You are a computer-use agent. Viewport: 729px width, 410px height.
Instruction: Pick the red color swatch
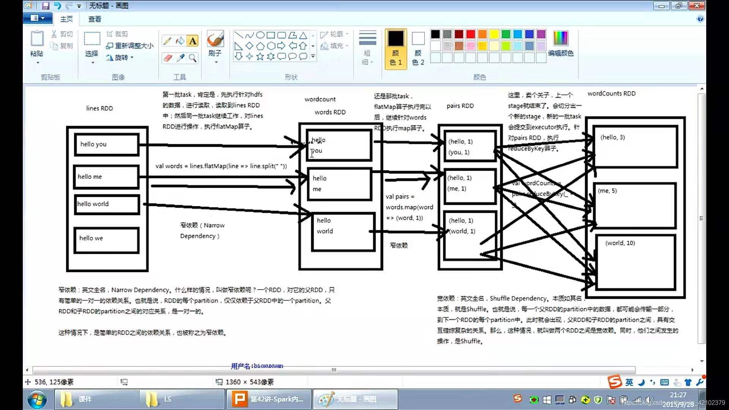(470, 34)
